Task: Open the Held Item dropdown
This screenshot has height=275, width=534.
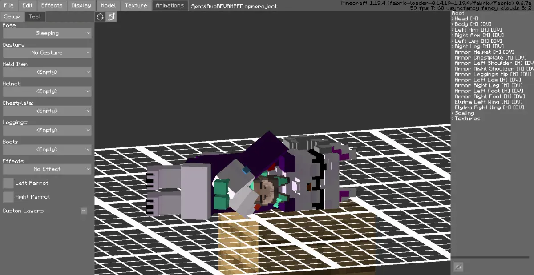Action: click(x=47, y=72)
